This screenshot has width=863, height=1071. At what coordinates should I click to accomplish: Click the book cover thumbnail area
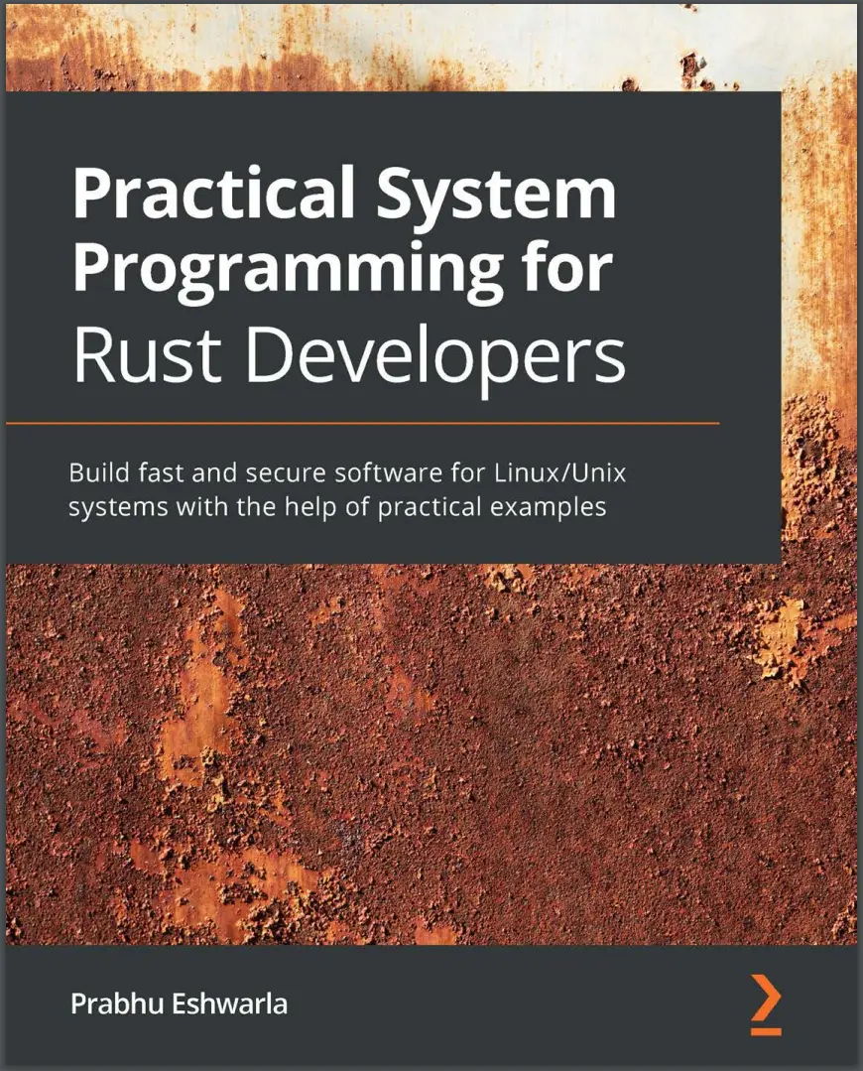pos(431,536)
